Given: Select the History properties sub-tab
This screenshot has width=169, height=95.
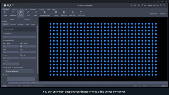Looking at the screenshot, I should 27,24.
